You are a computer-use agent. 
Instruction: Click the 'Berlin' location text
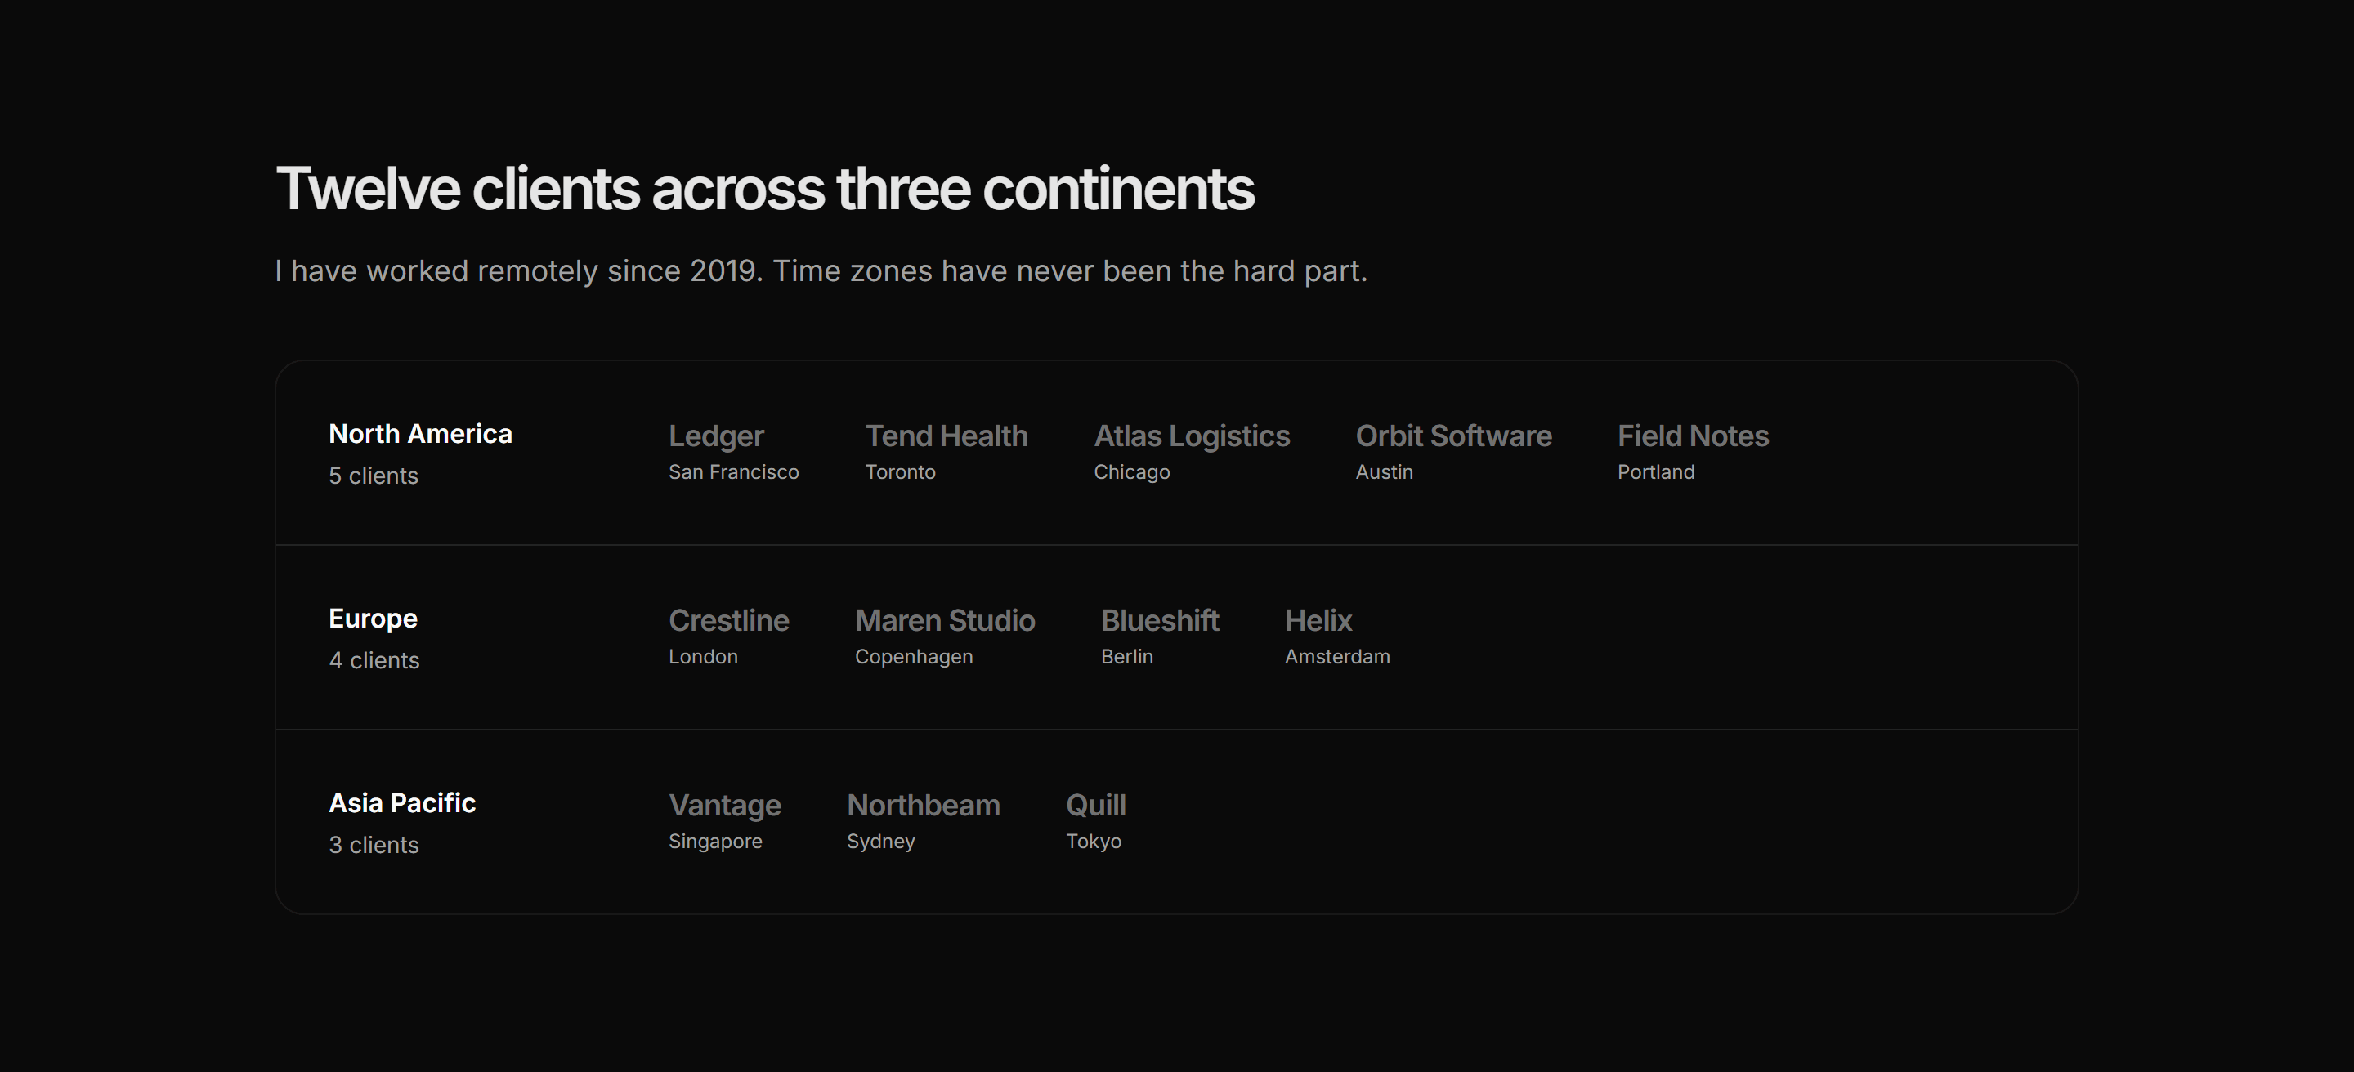[1127, 657]
